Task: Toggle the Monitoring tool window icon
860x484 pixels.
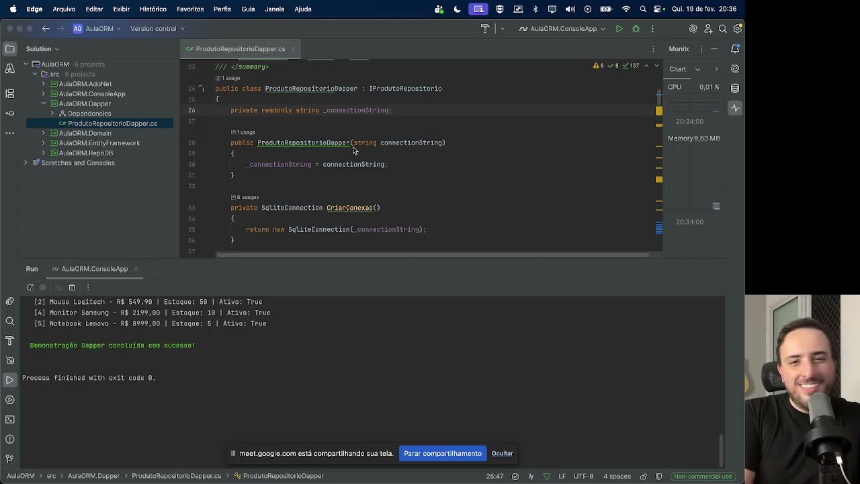Action: point(735,108)
